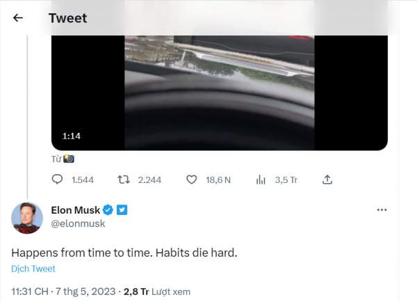417x302 pixels.
Task: Open the view analytics bar chart icon
Action: coord(261,180)
